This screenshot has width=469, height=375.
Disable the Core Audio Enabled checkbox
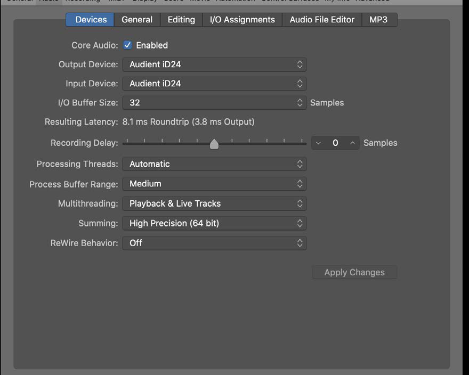(127, 45)
